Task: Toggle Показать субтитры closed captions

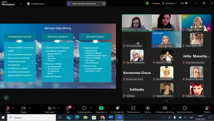Action: [x=165, y=108]
